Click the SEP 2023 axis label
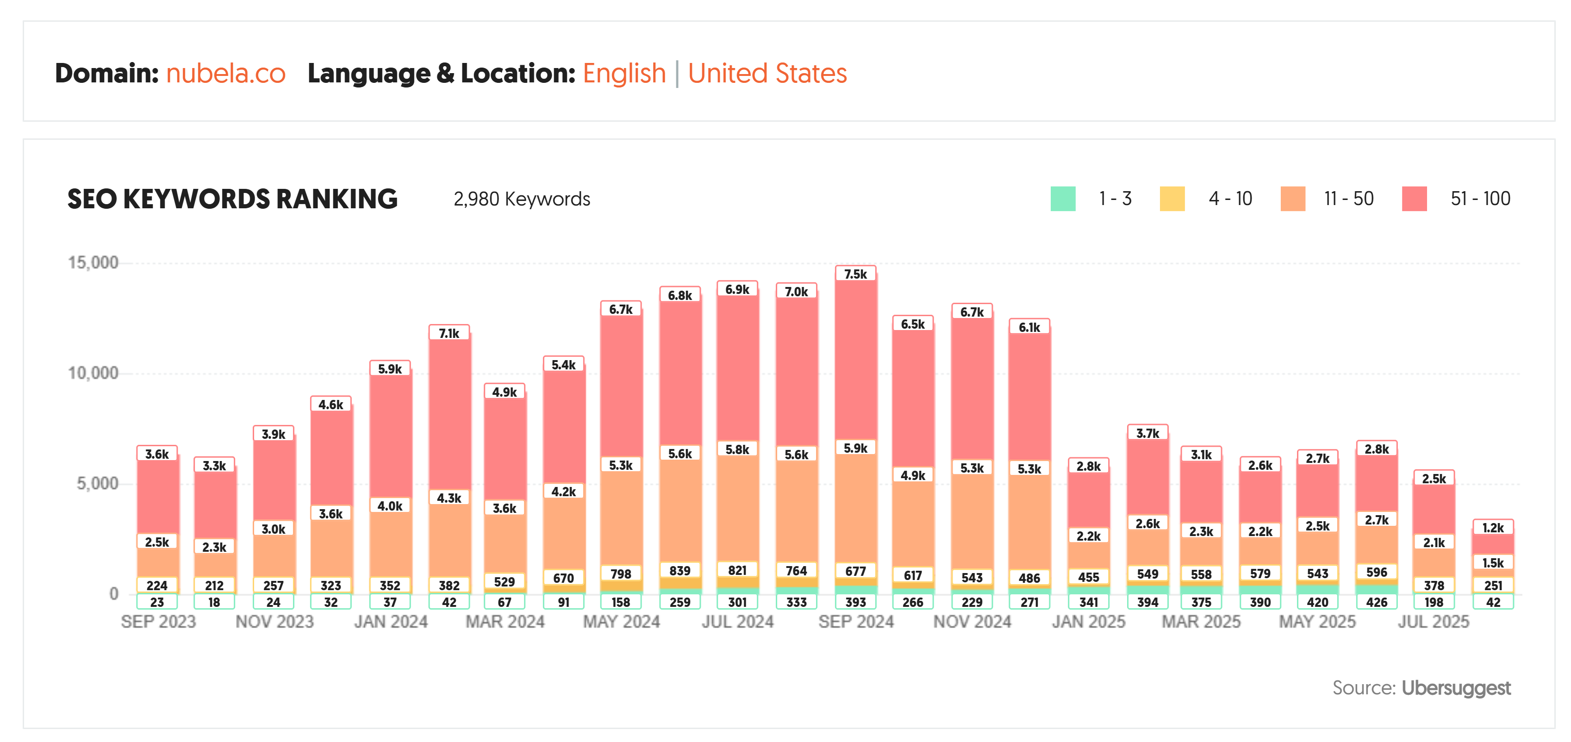 (158, 622)
